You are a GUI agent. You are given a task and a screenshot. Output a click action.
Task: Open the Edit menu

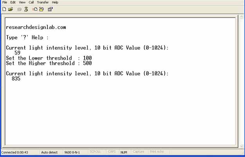click(13, 2)
